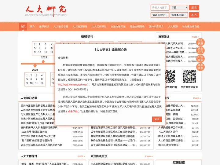This screenshot has height=165, width=220.
Task: Open the wanfangtech.net detection link
Action: click(x=72, y=84)
